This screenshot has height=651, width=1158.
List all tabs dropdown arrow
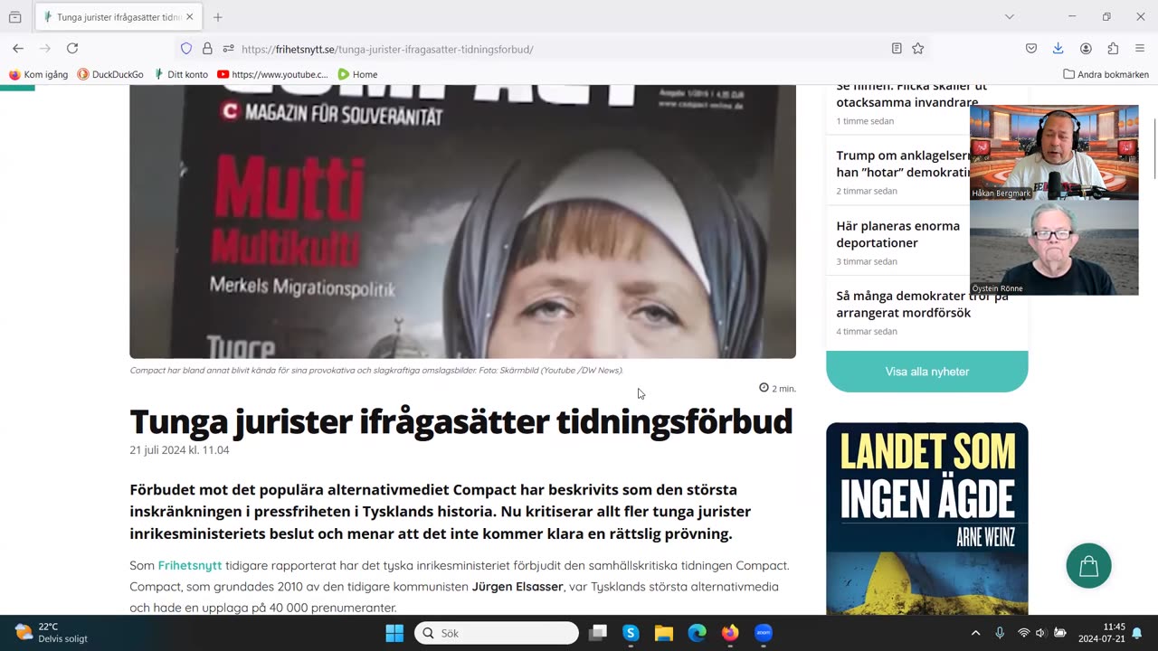(1010, 17)
